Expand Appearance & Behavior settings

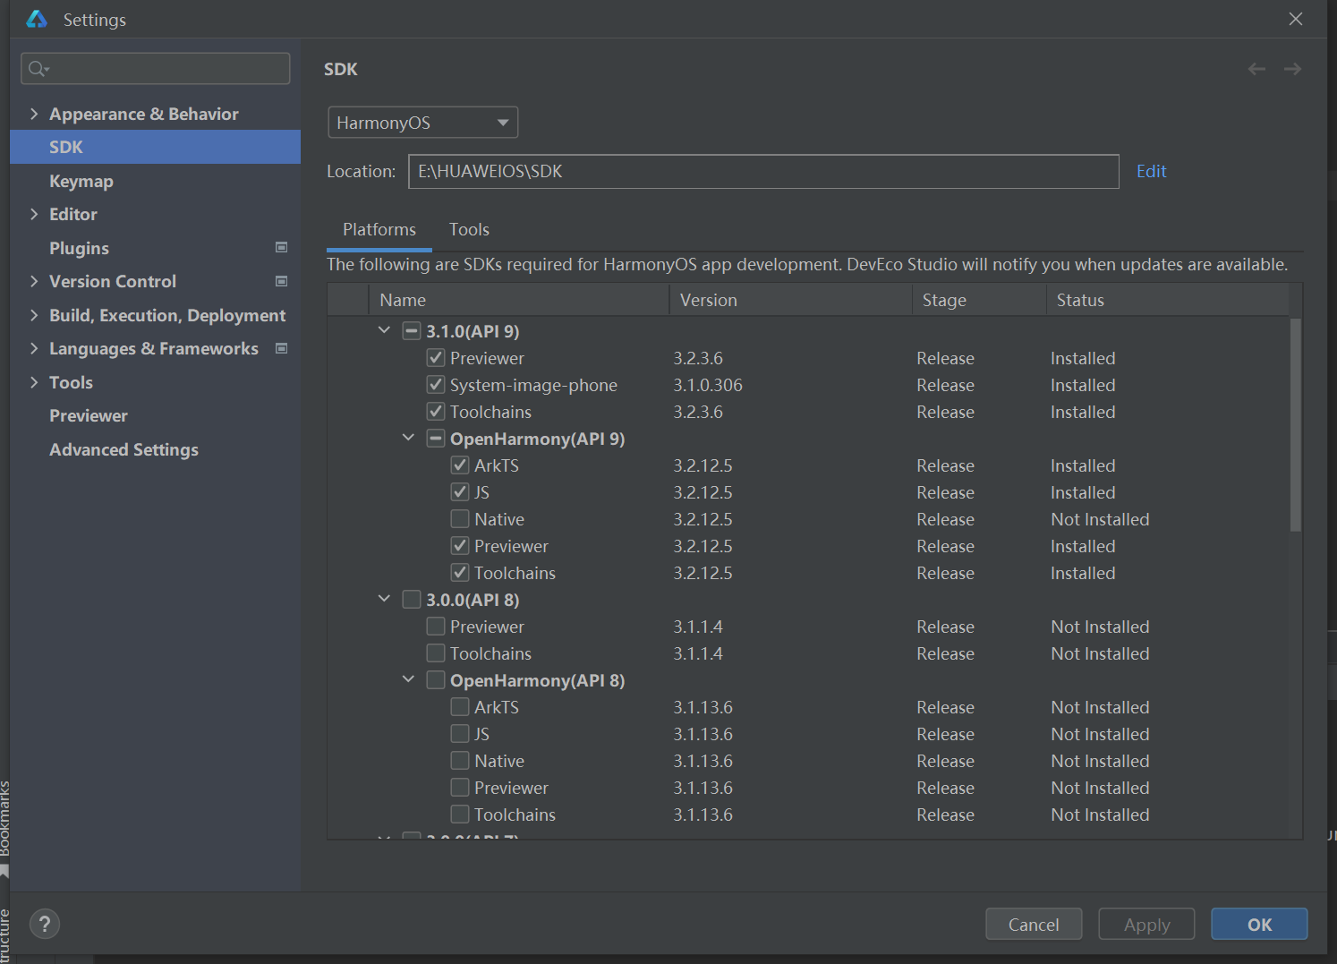(x=34, y=114)
